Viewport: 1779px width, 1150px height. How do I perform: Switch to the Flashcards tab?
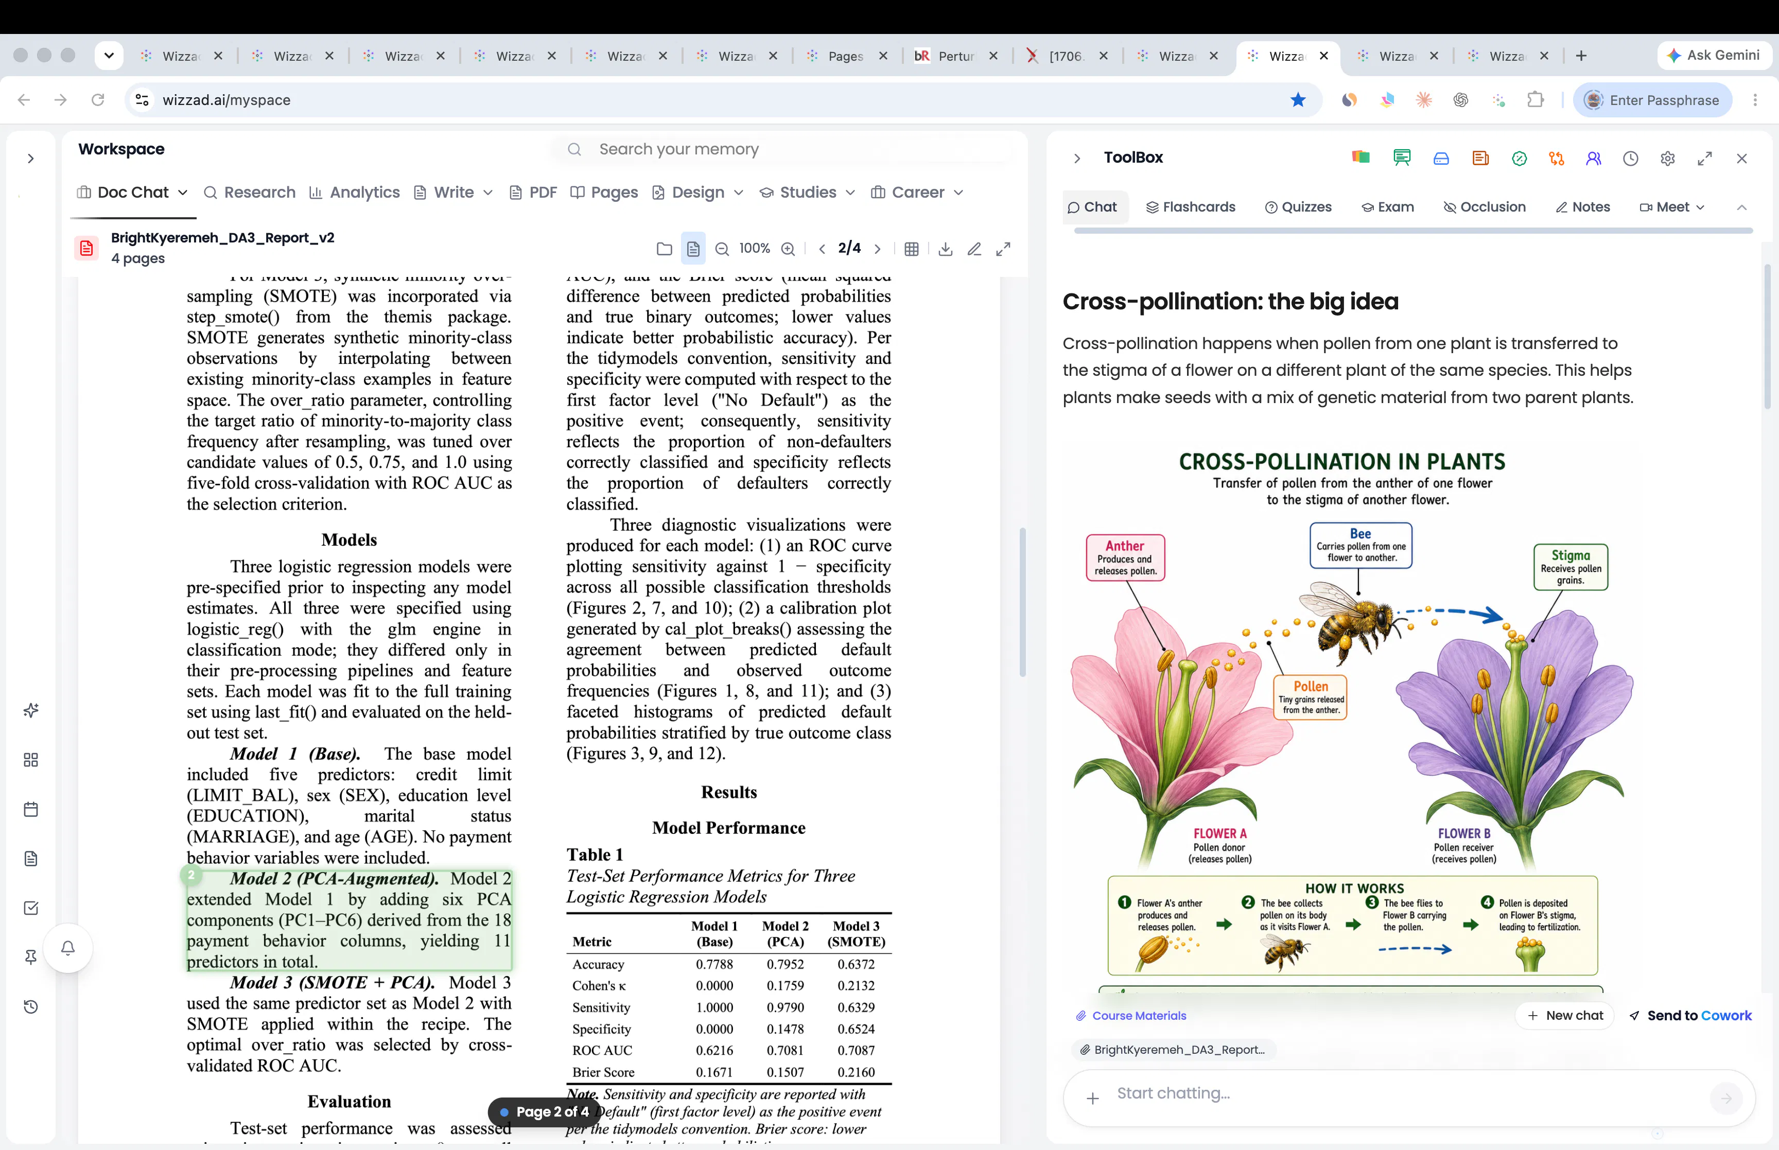point(1190,207)
